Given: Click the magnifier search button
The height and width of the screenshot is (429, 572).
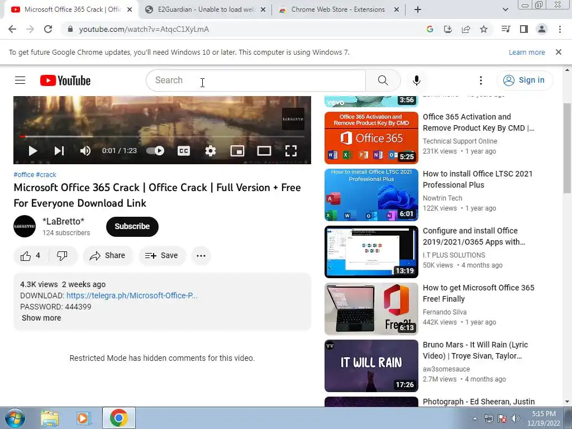Looking at the screenshot, I should (x=383, y=80).
